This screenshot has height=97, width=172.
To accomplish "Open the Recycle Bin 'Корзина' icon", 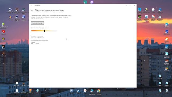I will click(167, 91).
